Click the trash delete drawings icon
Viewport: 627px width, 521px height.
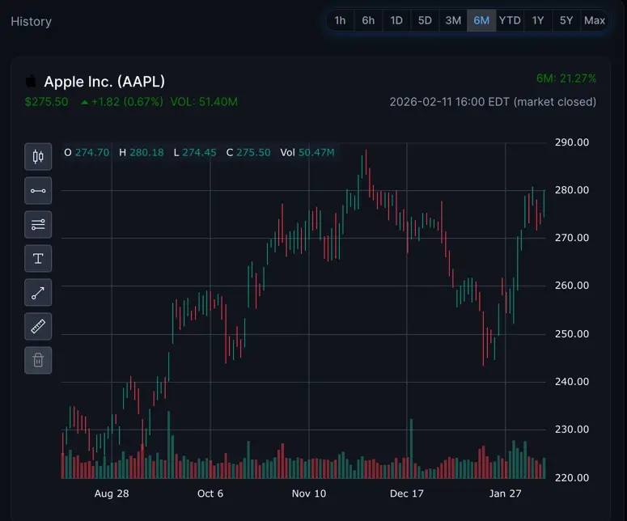tap(38, 361)
